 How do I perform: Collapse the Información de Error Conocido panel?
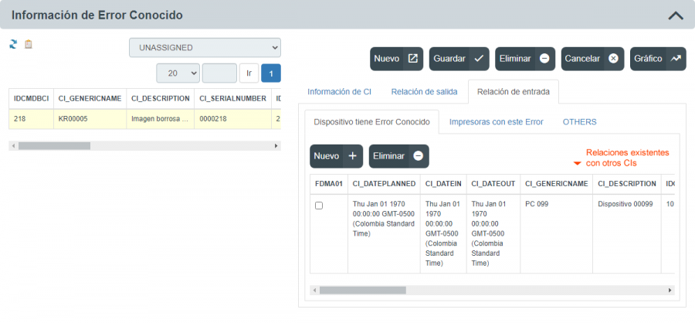676,15
